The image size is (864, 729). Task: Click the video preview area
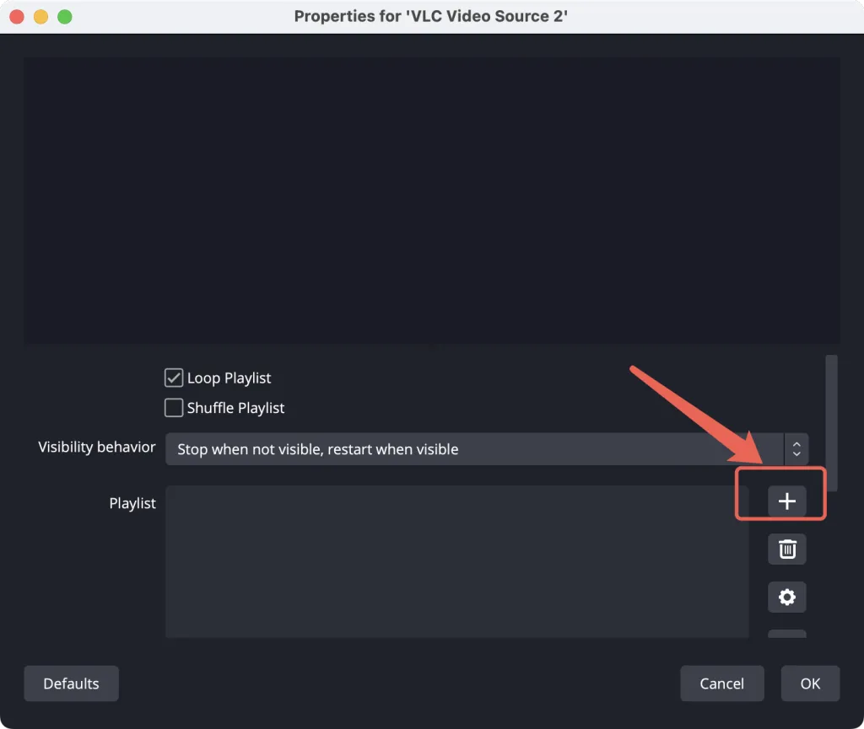(x=432, y=201)
